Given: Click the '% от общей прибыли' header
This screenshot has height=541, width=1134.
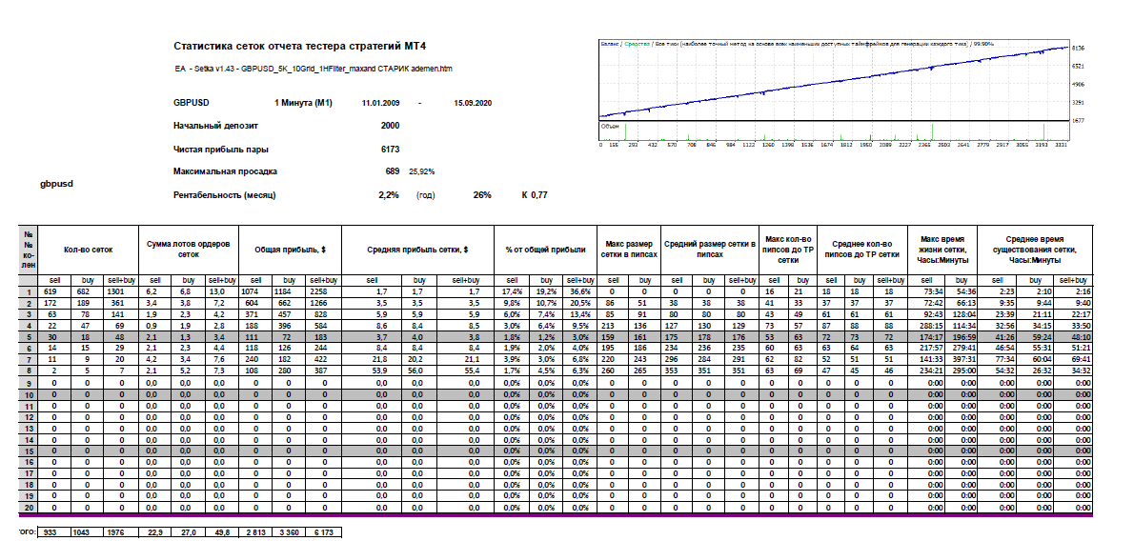Looking at the screenshot, I should click(x=544, y=250).
